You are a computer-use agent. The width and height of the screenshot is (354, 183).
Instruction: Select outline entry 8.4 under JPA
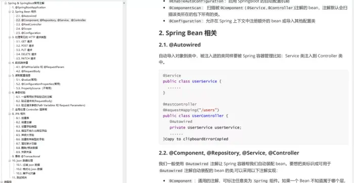tap(31, 131)
